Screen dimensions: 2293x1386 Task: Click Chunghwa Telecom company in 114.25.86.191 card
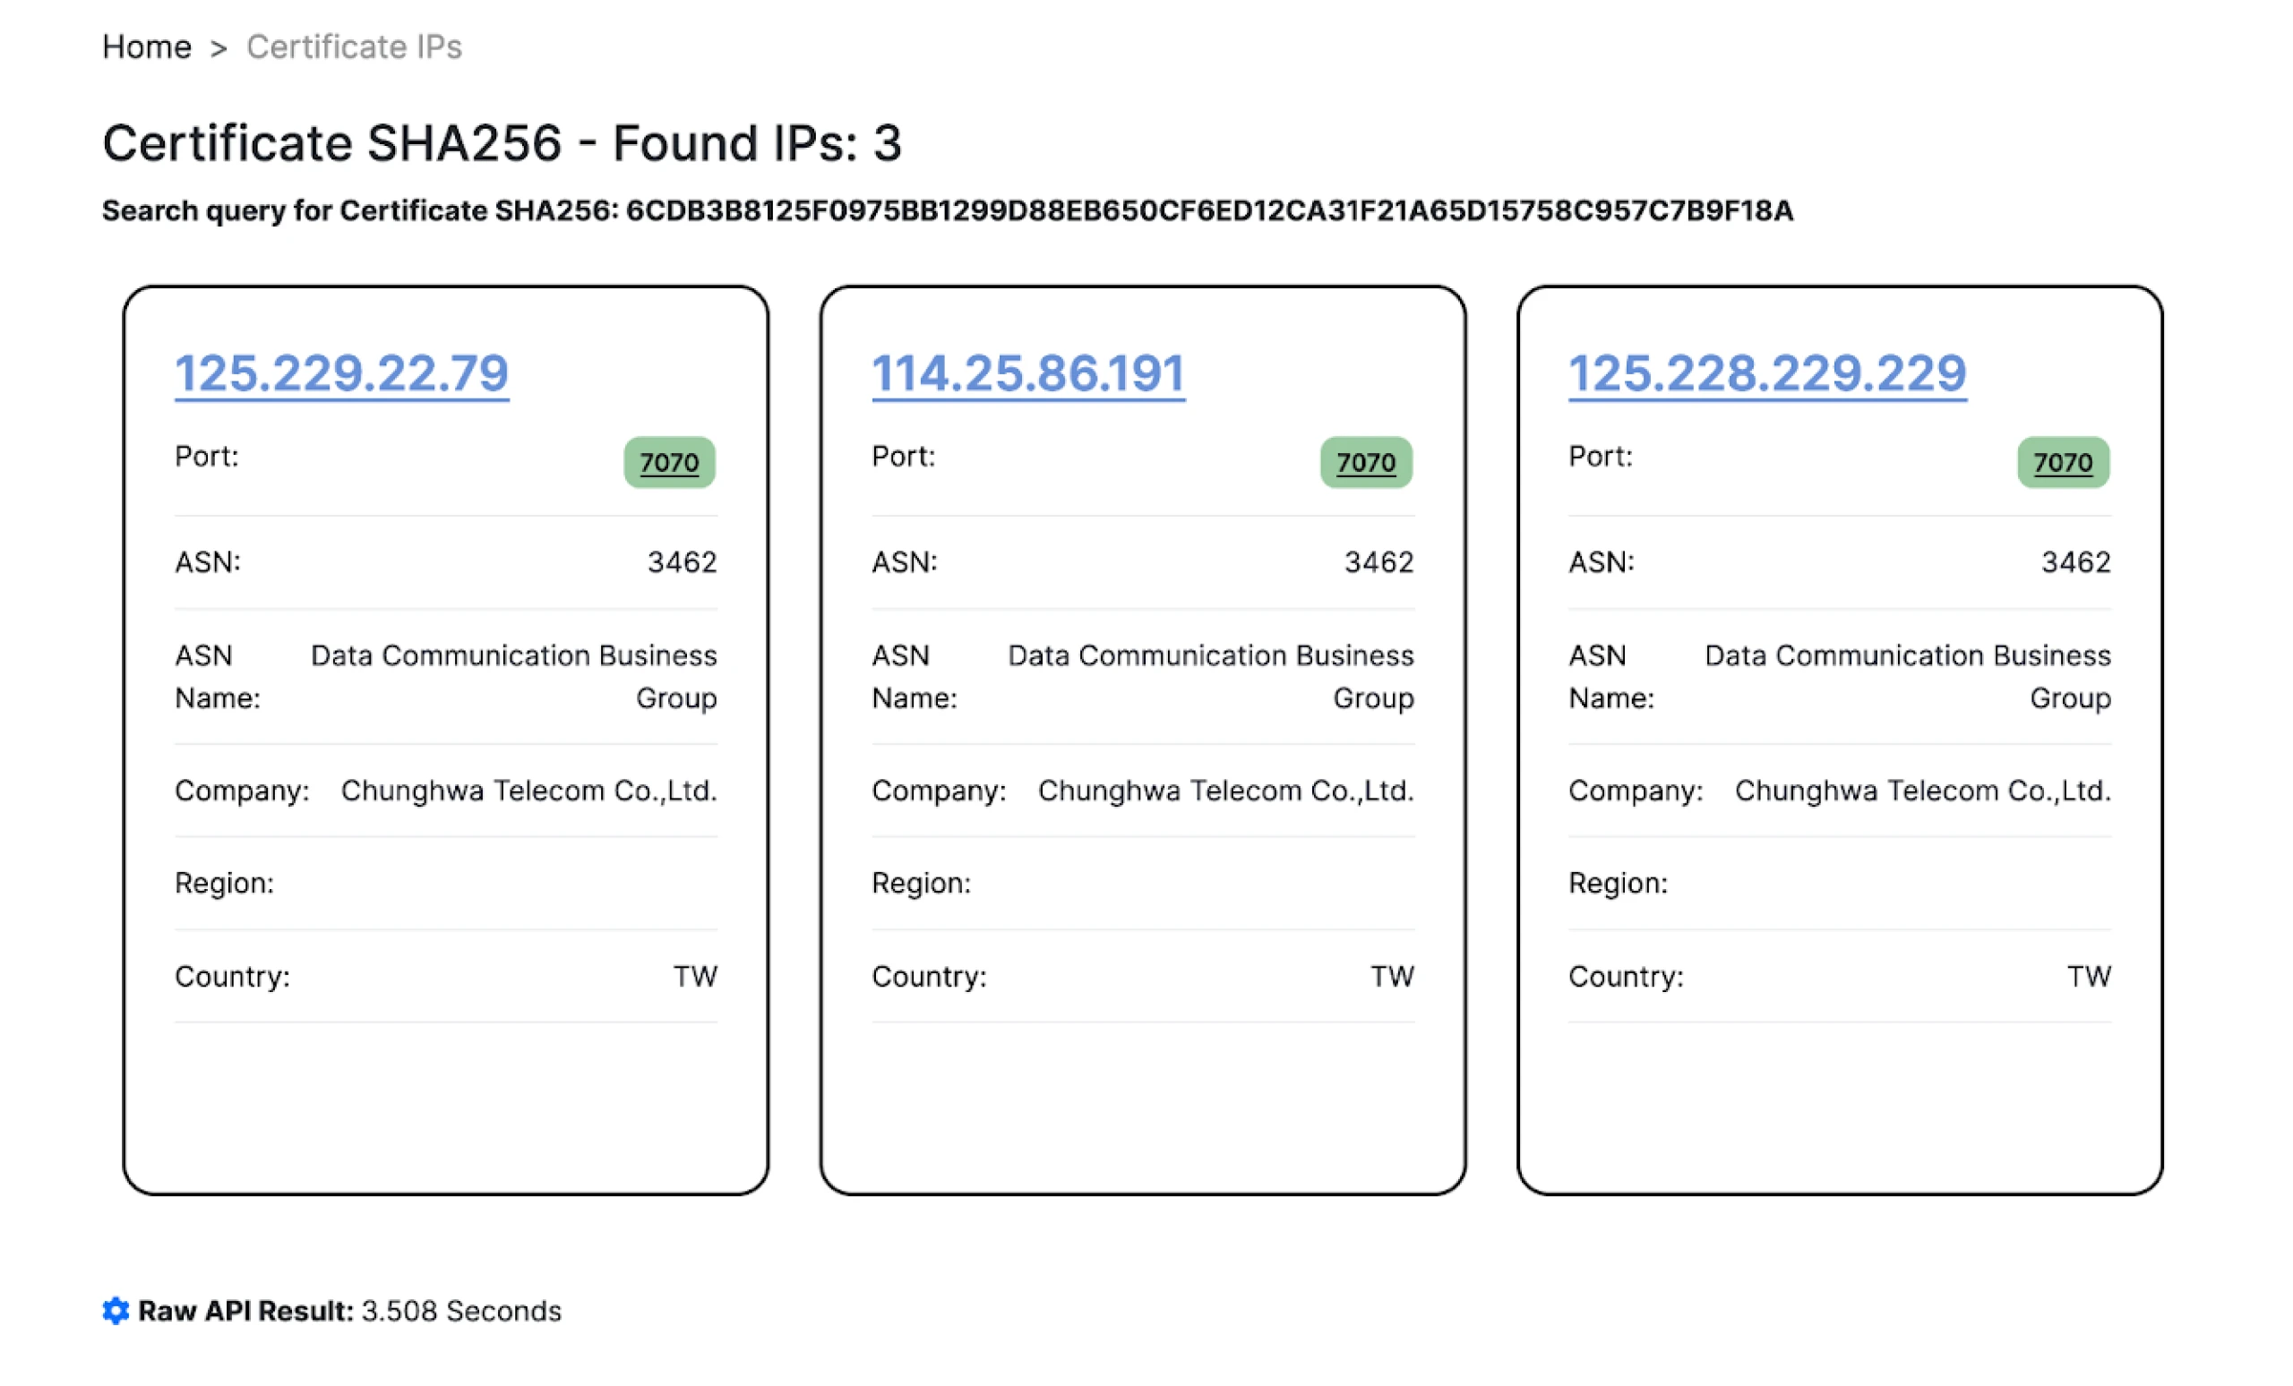[x=1225, y=791]
